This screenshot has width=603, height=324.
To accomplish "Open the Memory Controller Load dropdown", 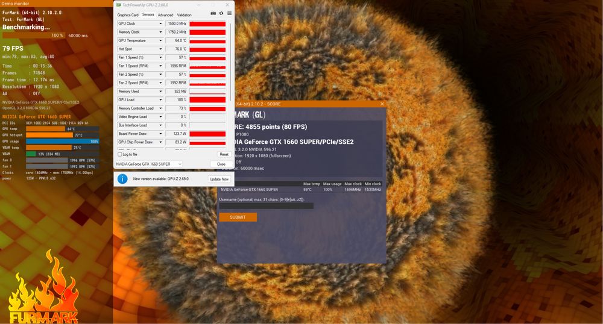I will (161, 108).
